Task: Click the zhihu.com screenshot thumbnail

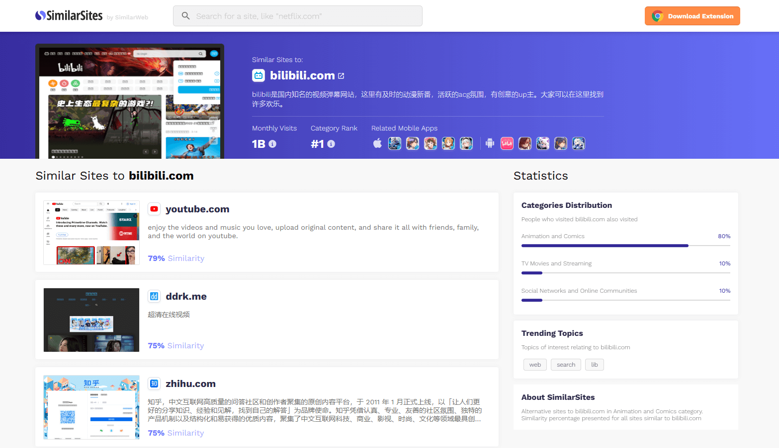Action: click(x=91, y=407)
